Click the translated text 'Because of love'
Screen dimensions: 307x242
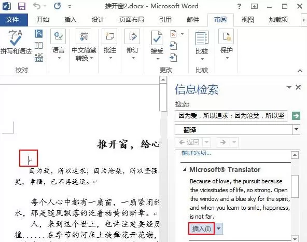point(210,181)
